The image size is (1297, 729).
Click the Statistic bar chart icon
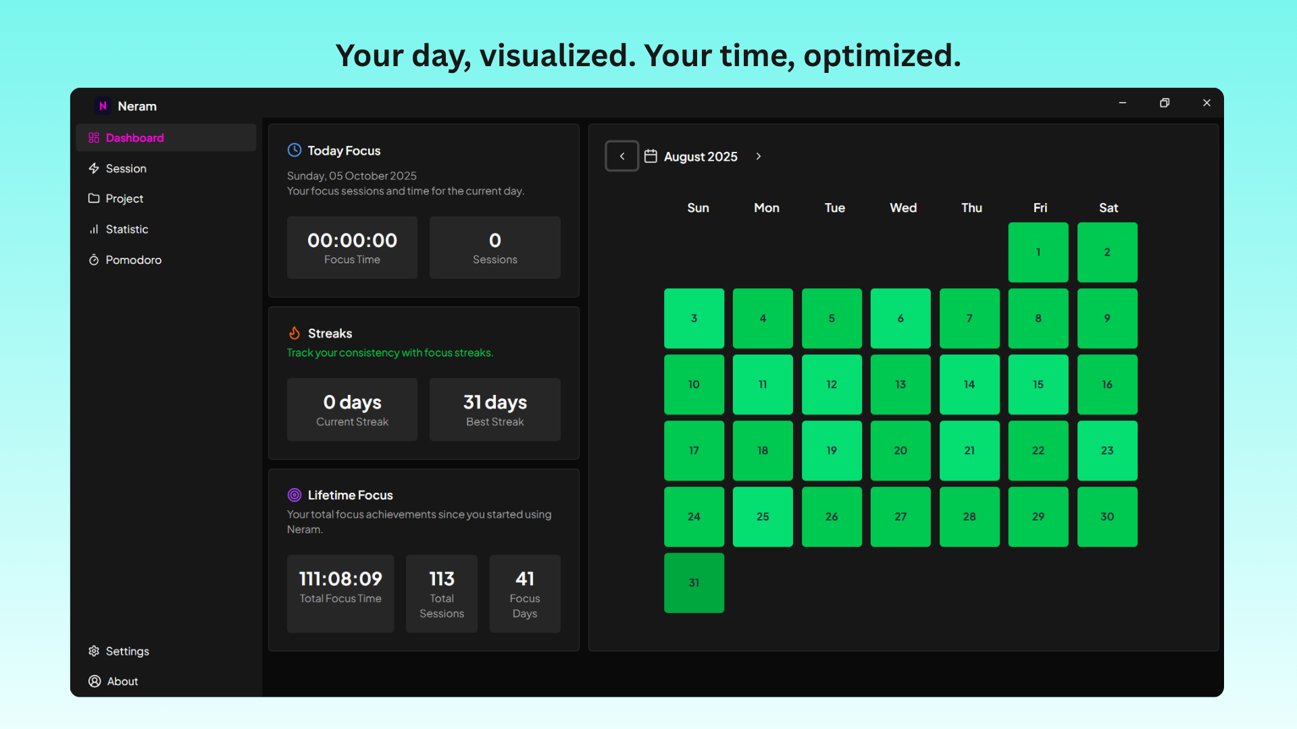94,230
